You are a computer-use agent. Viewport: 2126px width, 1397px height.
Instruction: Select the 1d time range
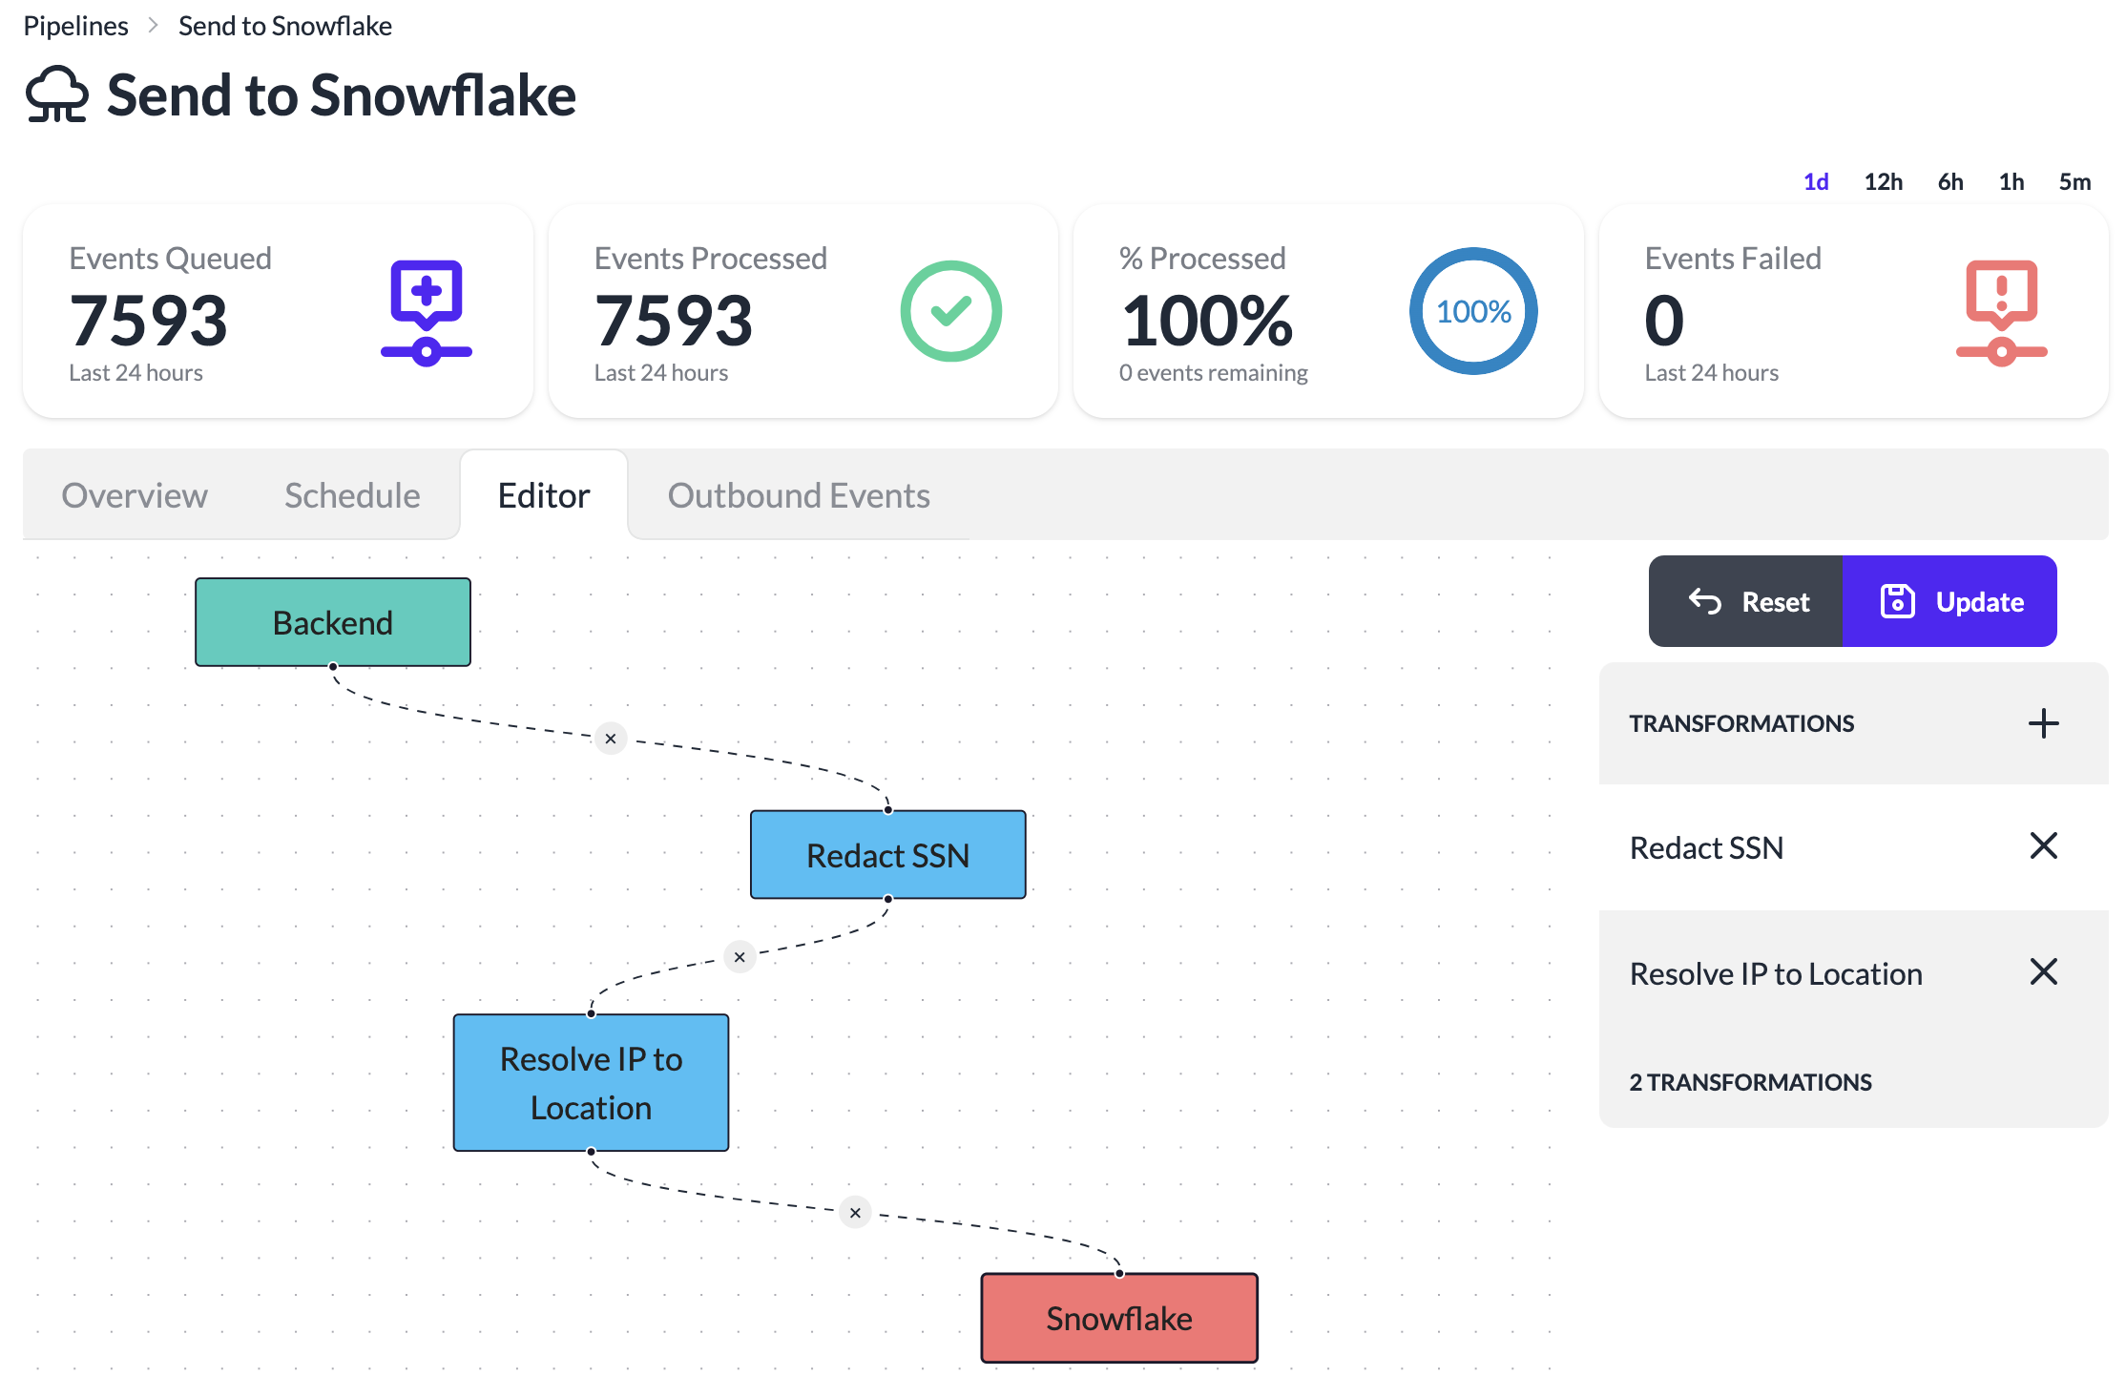pyautogui.click(x=1816, y=182)
